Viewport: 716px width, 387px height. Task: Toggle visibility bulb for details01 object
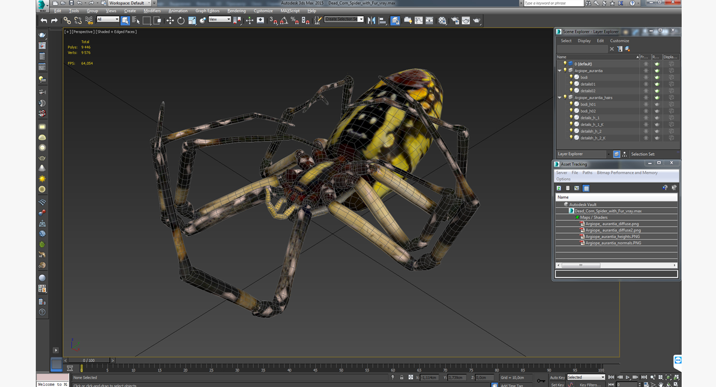coord(571,84)
